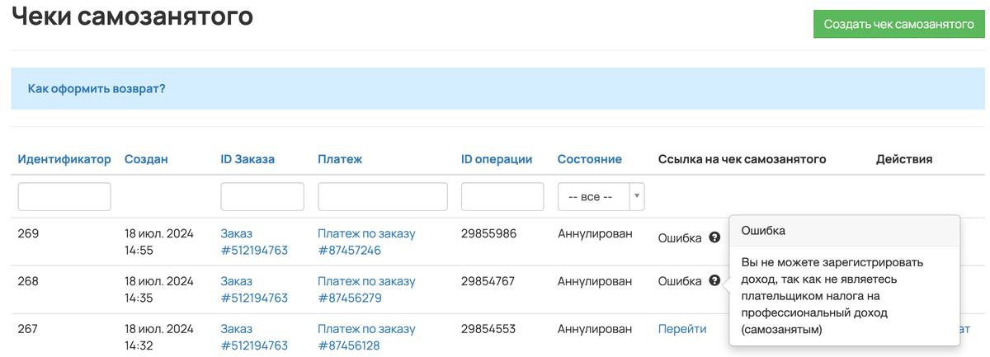Click the popover error message text
990x357 pixels.
[x=832, y=296]
